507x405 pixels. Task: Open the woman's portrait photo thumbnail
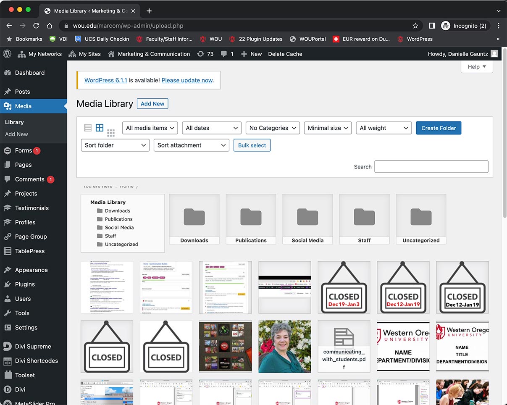click(285, 346)
